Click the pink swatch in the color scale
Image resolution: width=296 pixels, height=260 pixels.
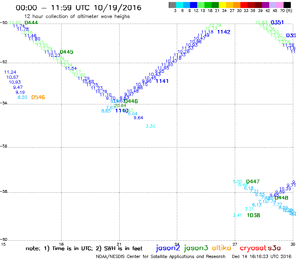280,5
